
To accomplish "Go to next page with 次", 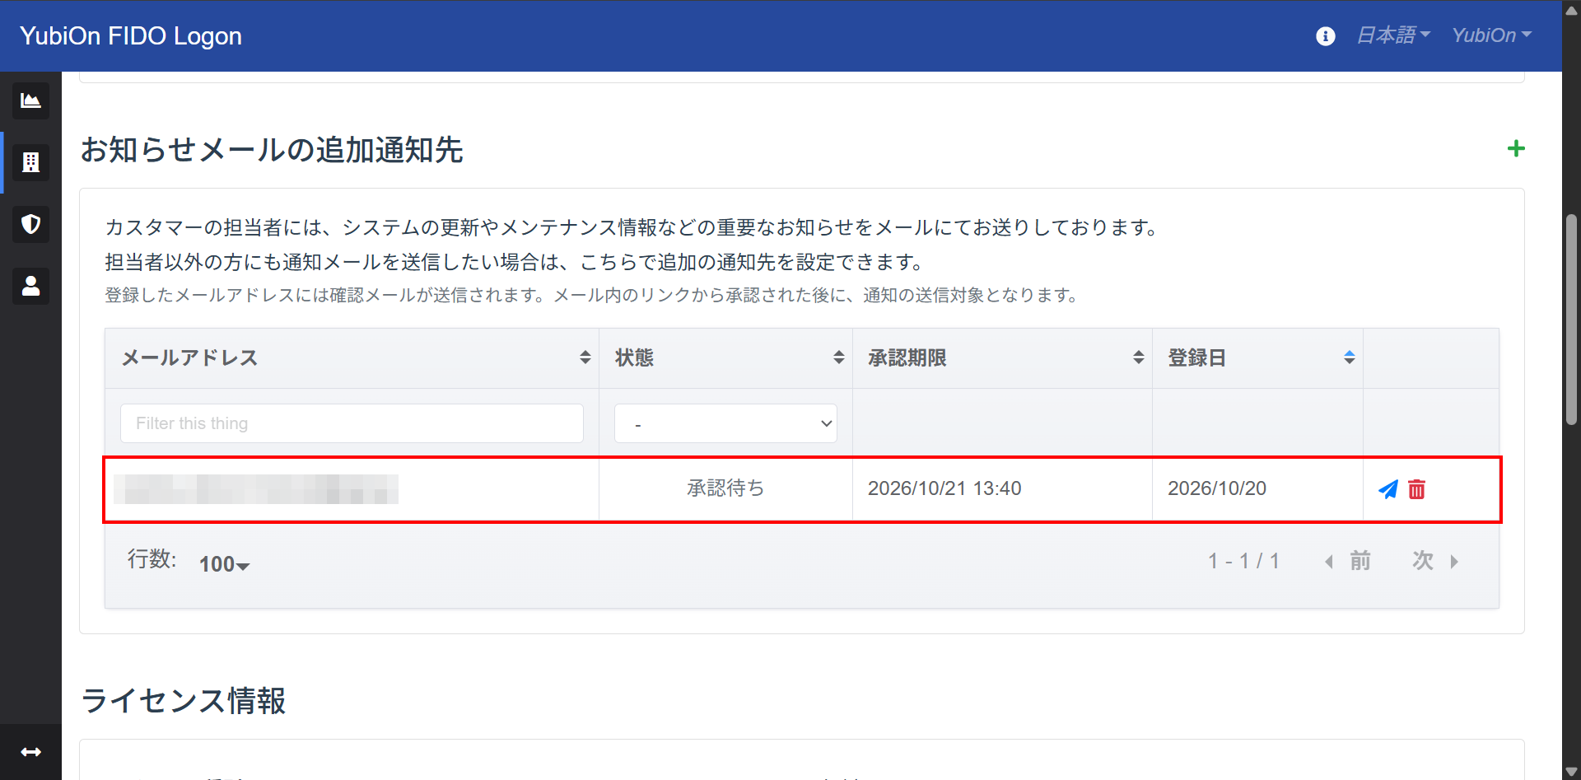I will pos(1435,561).
